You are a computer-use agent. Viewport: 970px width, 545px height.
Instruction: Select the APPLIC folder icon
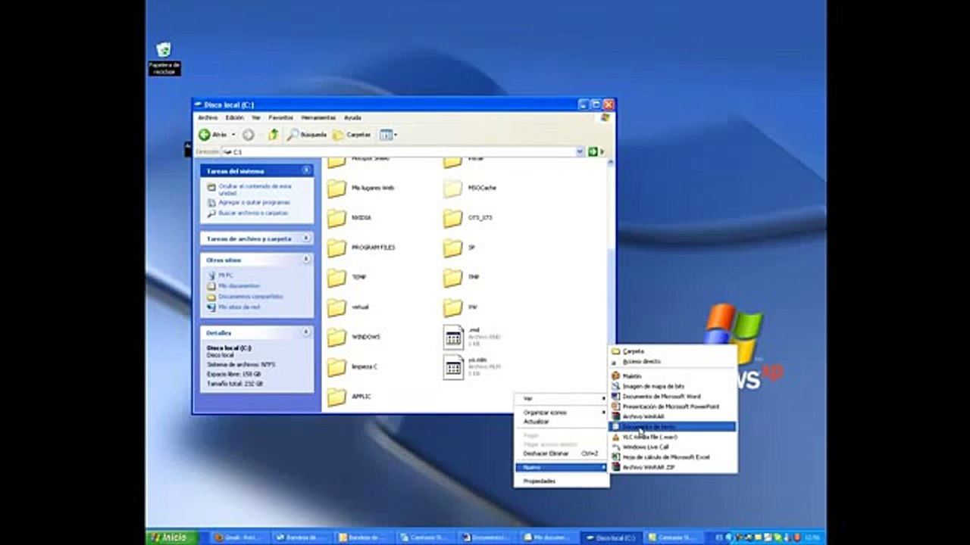(336, 397)
